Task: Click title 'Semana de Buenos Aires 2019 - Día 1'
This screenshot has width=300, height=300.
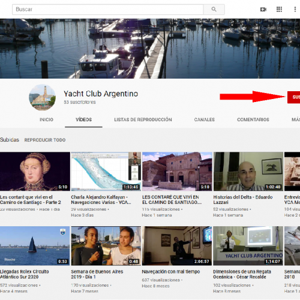Action: (x=97, y=274)
